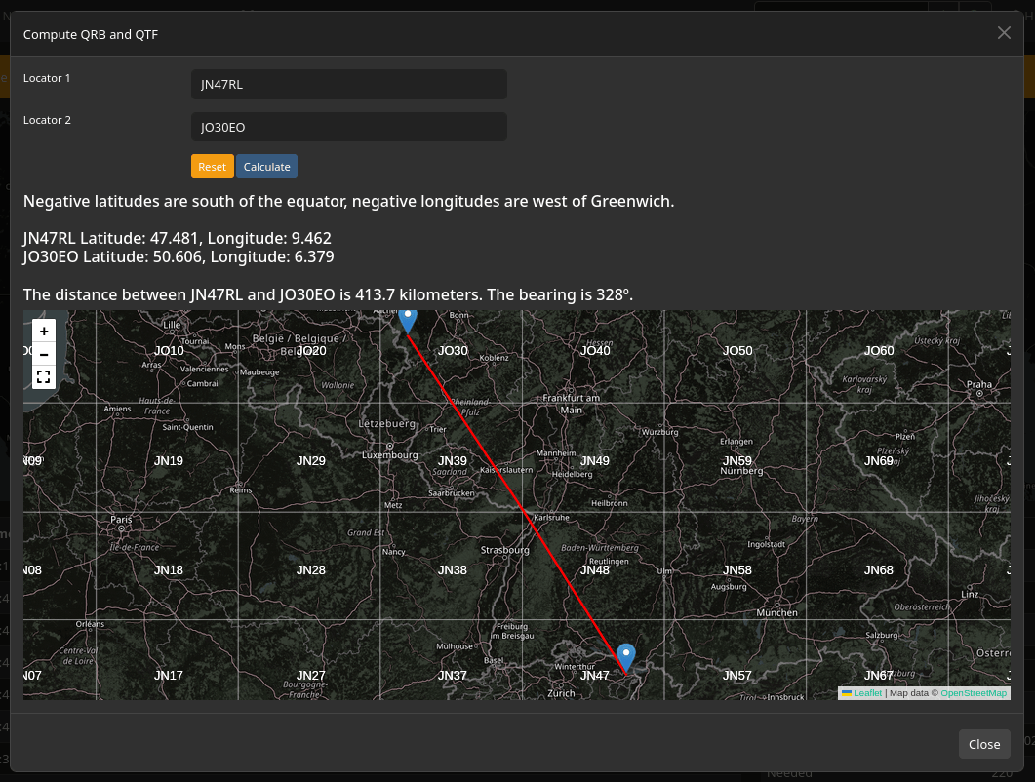1035x782 pixels.
Task: Zoom out on the map
Action: coord(44,354)
